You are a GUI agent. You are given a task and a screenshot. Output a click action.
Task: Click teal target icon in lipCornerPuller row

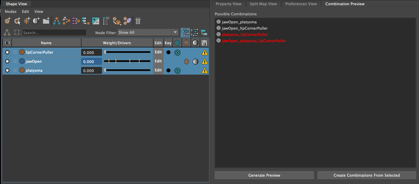177,52
